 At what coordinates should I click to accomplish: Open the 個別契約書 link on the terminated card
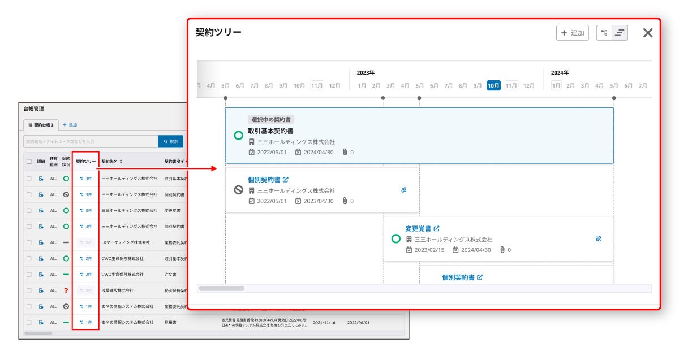[264, 180]
